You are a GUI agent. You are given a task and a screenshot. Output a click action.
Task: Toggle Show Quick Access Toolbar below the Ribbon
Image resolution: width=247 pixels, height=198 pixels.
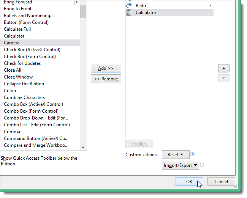tap(39, 161)
